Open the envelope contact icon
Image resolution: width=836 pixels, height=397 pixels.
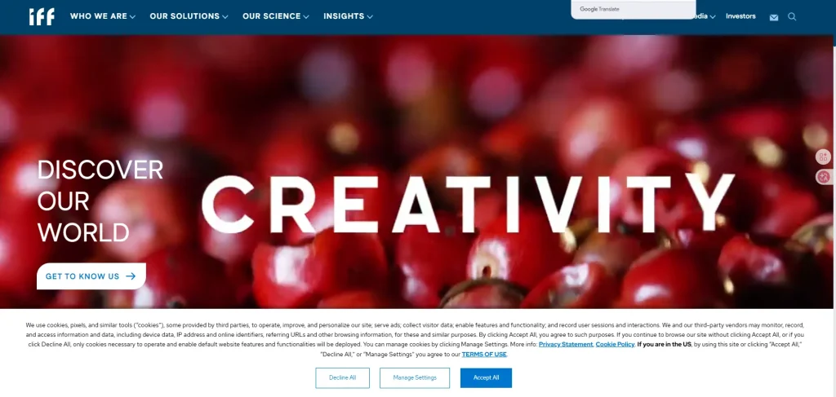774,17
